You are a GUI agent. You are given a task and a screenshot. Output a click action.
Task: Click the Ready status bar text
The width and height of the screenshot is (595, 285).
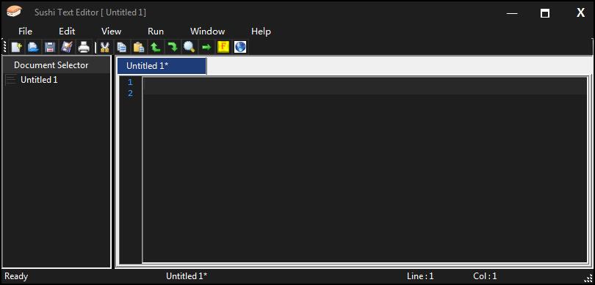pyautogui.click(x=16, y=276)
